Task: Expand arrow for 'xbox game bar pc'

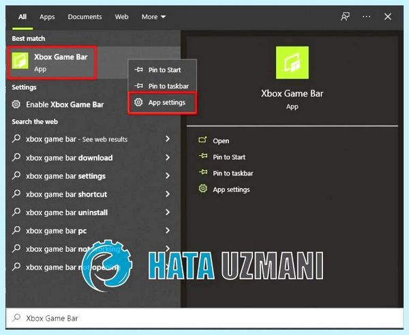Action: pyautogui.click(x=168, y=230)
